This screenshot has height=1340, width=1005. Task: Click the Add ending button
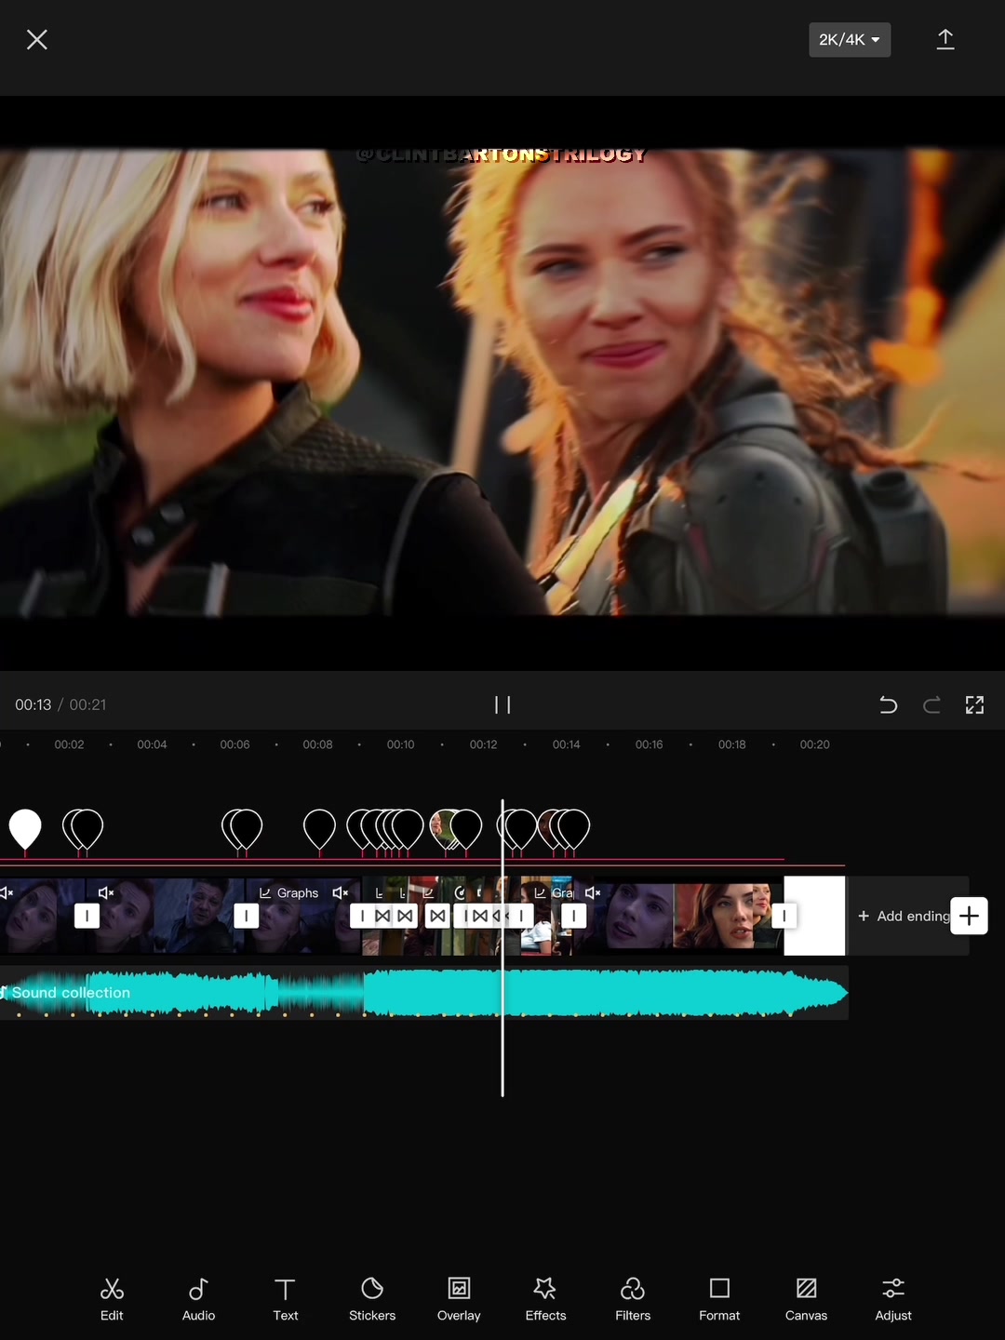click(x=903, y=916)
